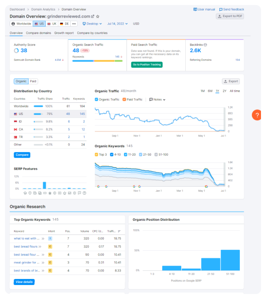
Task: Switch to Growth report tab
Action: tap(64, 33)
